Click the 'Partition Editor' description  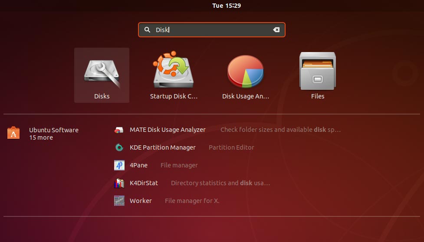pyautogui.click(x=231, y=147)
